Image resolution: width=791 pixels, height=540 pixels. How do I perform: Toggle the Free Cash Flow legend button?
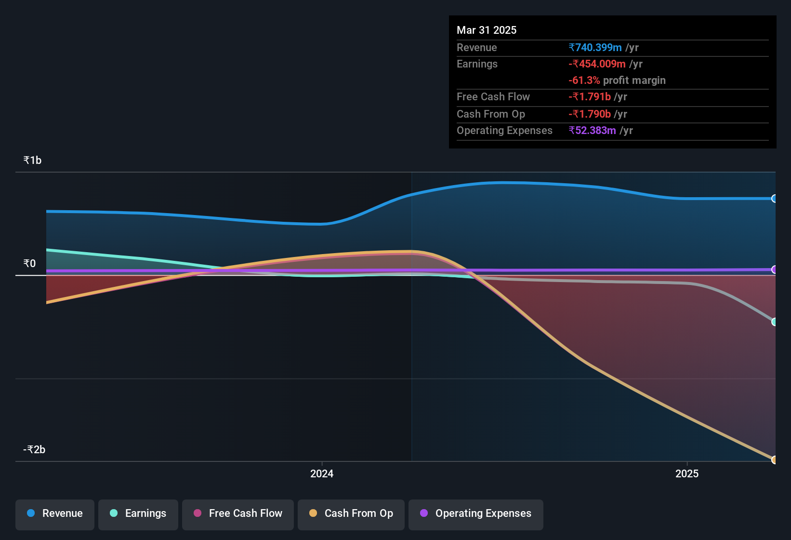tap(238, 515)
